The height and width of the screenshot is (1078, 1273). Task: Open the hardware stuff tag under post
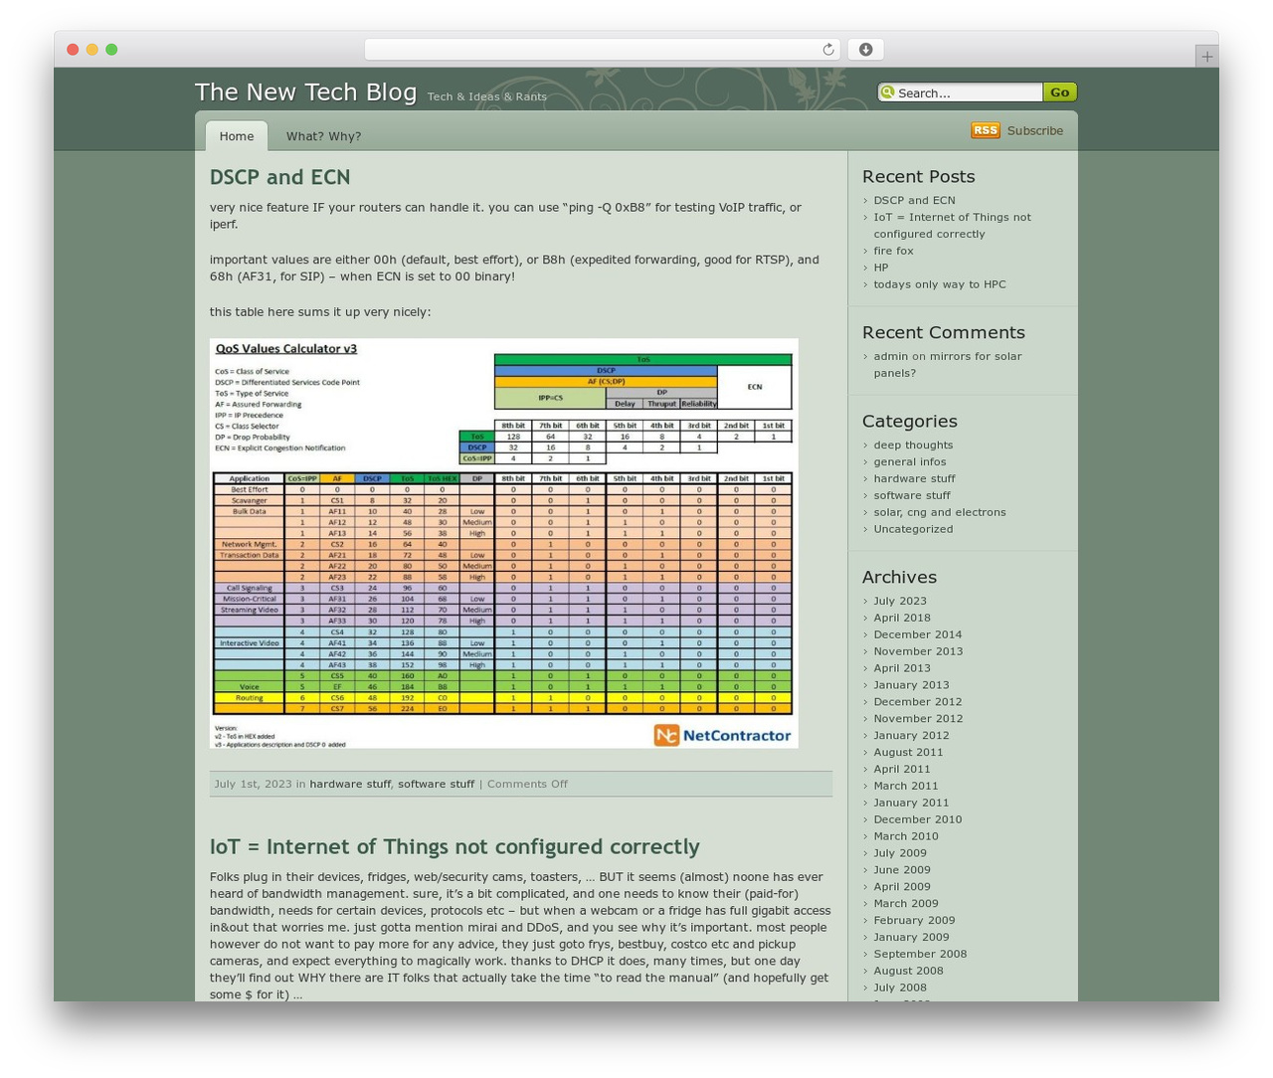pos(350,784)
